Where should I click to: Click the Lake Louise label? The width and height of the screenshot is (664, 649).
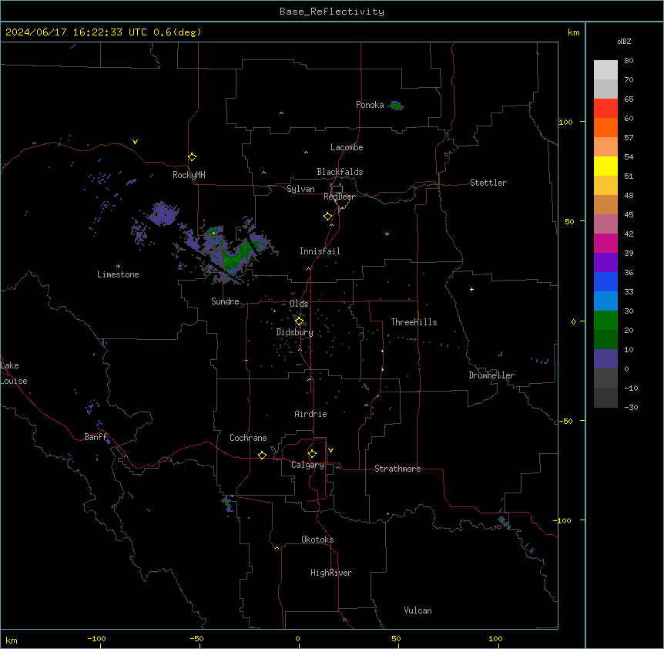pos(14,373)
